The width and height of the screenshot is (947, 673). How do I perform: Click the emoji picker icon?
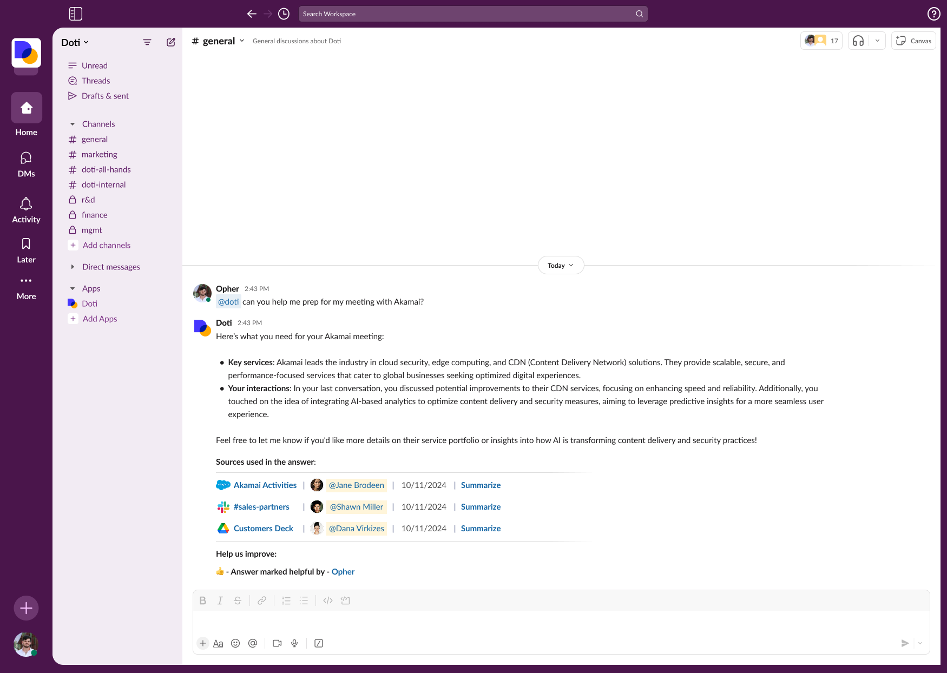(x=235, y=643)
